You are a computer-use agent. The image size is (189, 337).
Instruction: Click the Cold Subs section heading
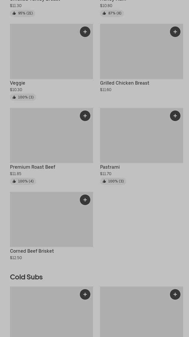coord(26,277)
